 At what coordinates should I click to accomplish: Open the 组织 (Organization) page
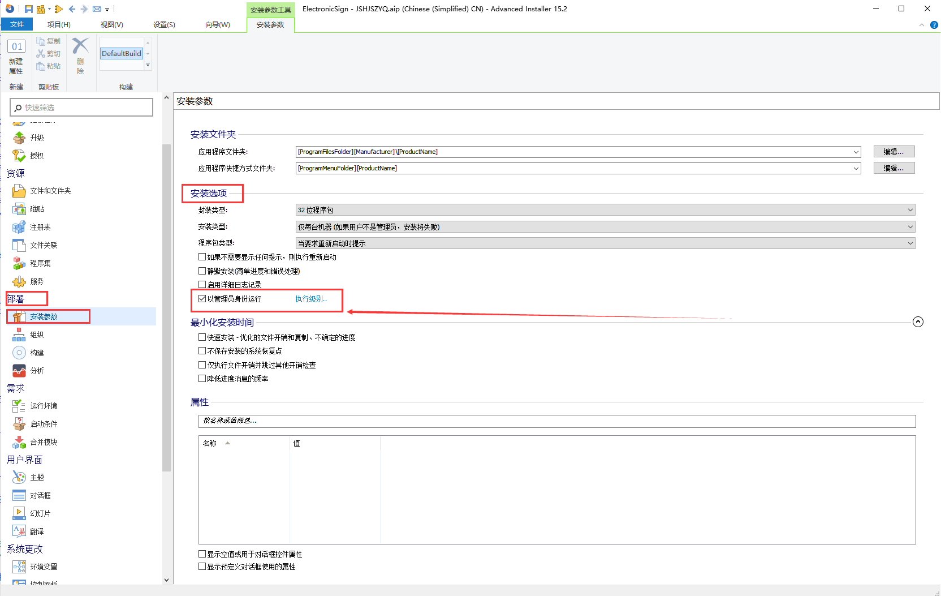37,335
